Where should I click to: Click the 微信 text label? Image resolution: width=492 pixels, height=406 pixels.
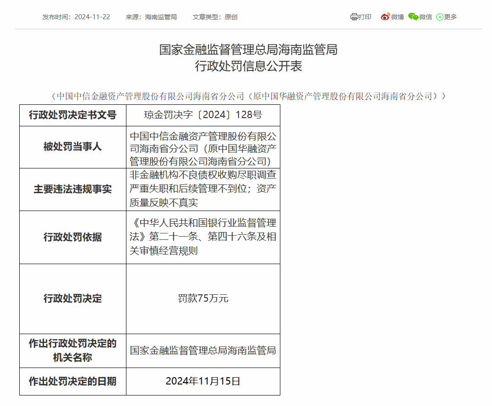tap(426, 17)
